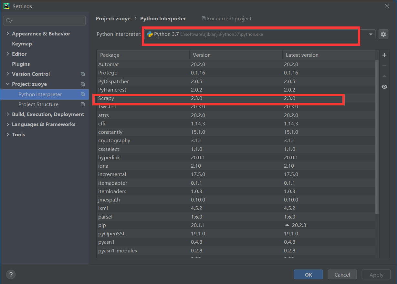Click the copy icon beside Version Control
This screenshot has height=284, width=397.
pyautogui.click(x=83, y=74)
